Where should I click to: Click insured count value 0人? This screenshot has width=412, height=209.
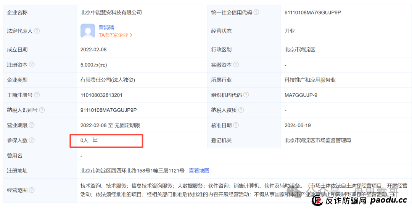[x=84, y=141]
